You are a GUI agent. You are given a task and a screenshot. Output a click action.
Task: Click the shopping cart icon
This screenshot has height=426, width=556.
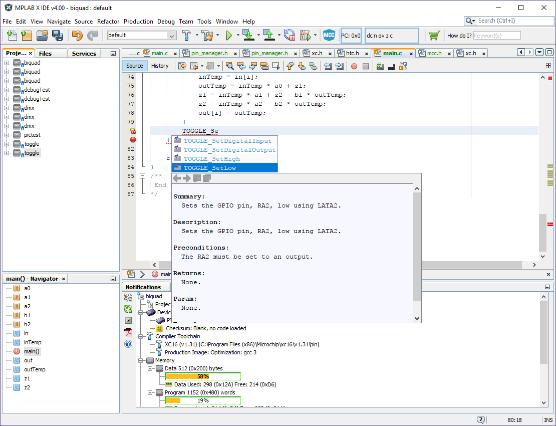(434, 35)
